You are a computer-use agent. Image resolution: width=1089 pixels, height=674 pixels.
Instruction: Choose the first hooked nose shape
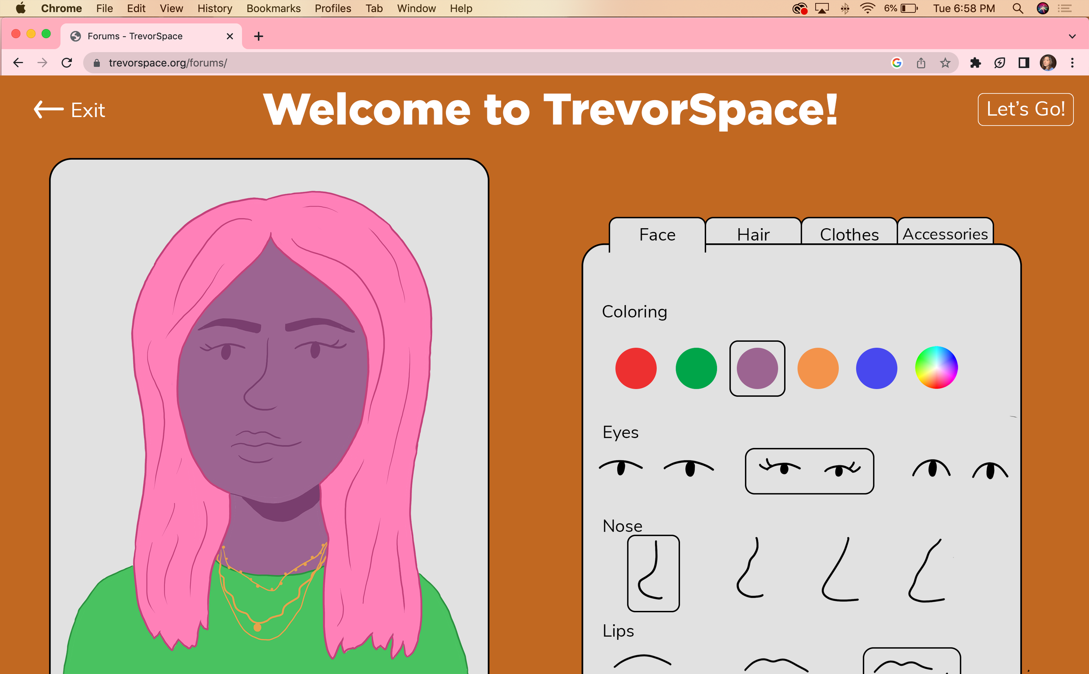(x=653, y=573)
